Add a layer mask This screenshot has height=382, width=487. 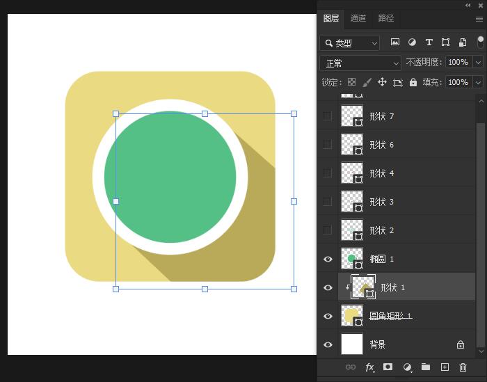pyautogui.click(x=388, y=367)
